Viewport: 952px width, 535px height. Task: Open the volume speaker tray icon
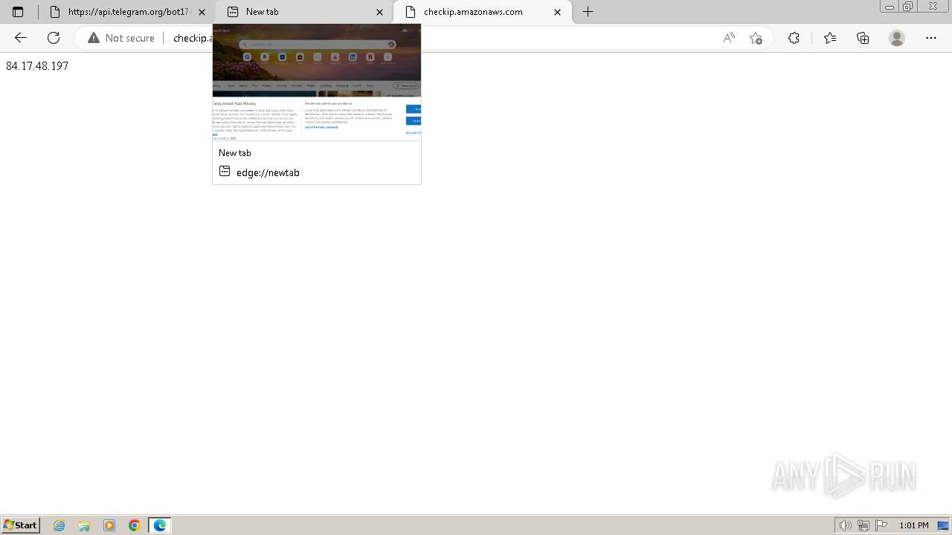pos(846,525)
